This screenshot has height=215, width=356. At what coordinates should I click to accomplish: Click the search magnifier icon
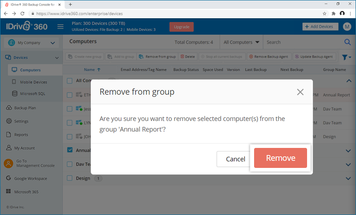point(348,42)
